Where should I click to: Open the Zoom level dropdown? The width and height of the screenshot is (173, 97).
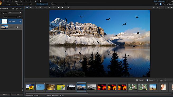tap(169, 80)
